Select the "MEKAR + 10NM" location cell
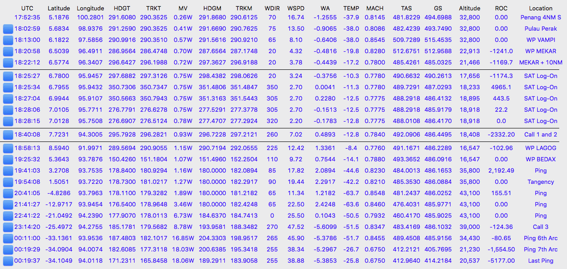The image size is (567, 269). 541,63
